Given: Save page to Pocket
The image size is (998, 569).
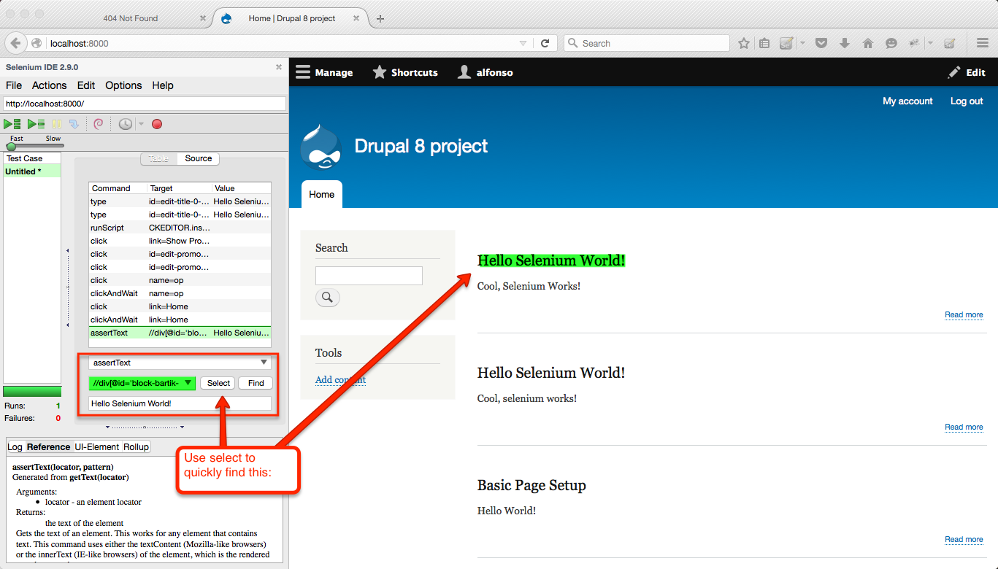Looking at the screenshot, I should pos(821,43).
